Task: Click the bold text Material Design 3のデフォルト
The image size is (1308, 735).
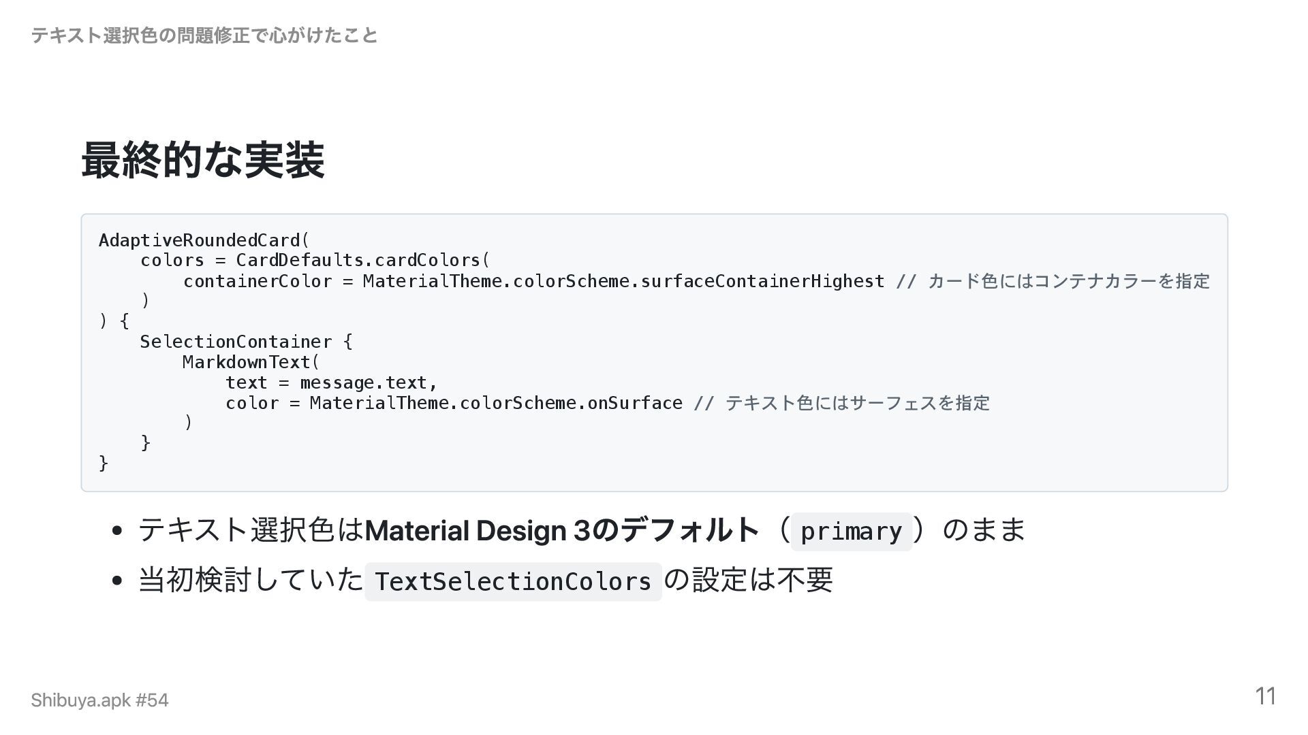Action: (562, 530)
